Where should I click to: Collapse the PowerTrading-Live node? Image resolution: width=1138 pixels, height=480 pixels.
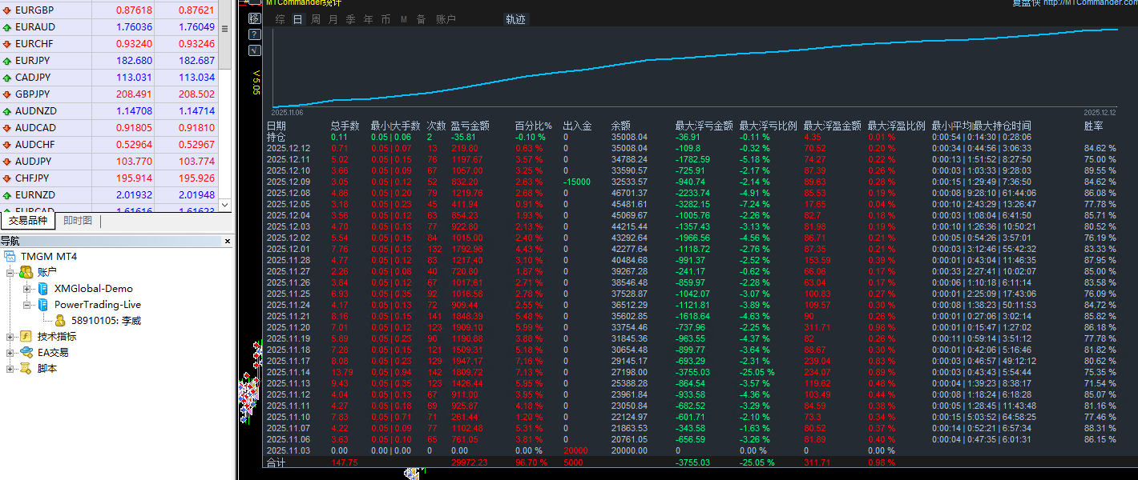[26, 305]
